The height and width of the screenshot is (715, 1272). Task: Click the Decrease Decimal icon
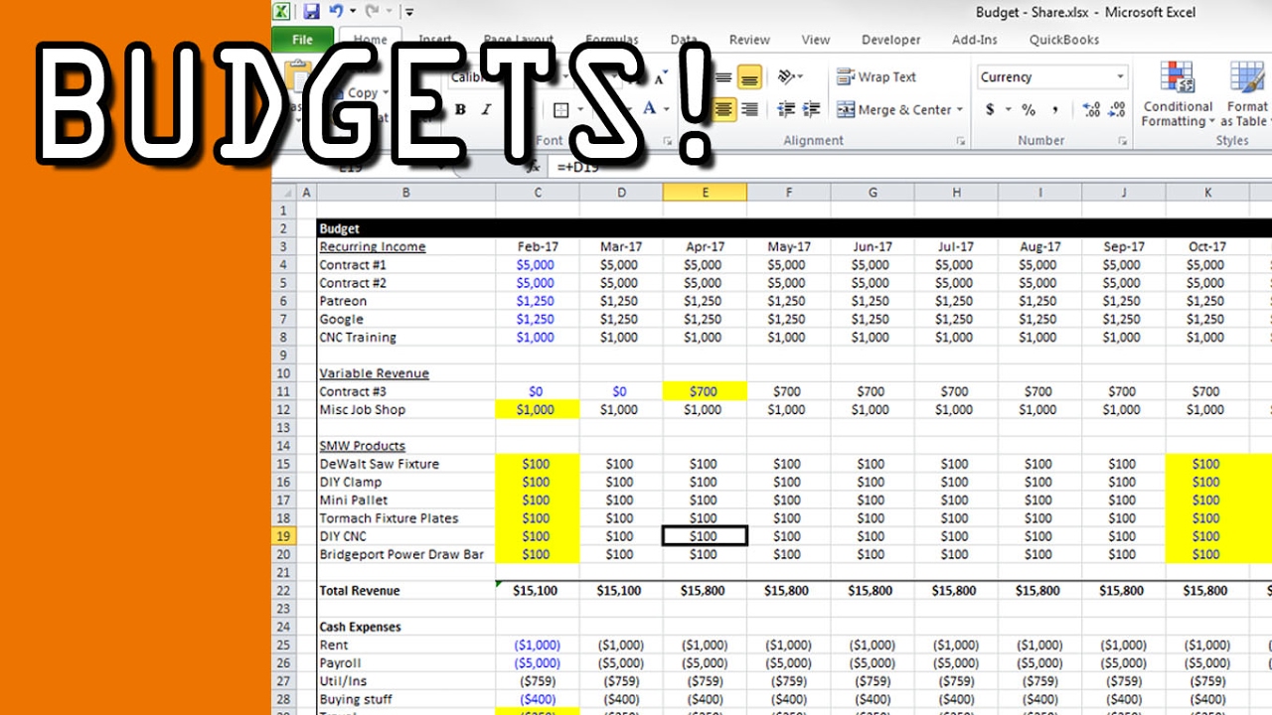(x=1116, y=109)
